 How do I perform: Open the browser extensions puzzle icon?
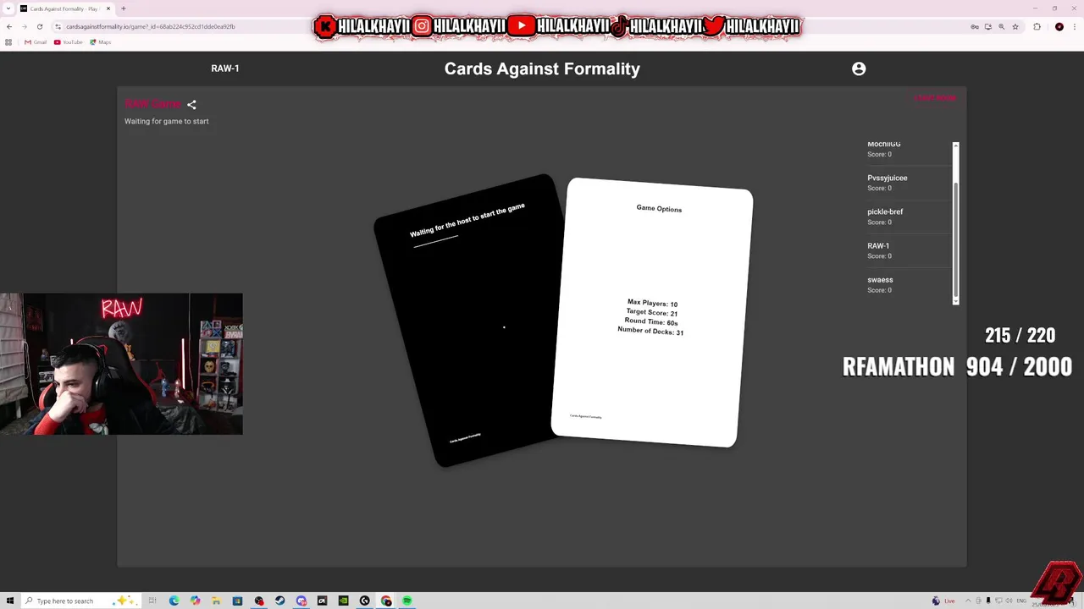click(x=1037, y=26)
